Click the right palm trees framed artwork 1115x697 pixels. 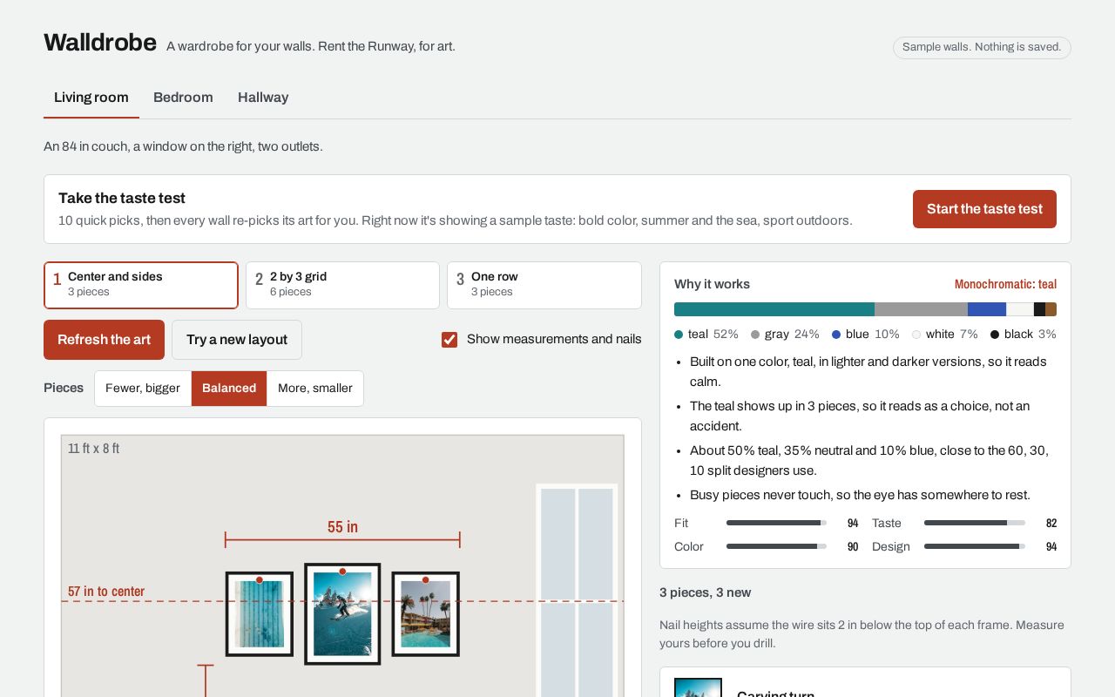(425, 614)
